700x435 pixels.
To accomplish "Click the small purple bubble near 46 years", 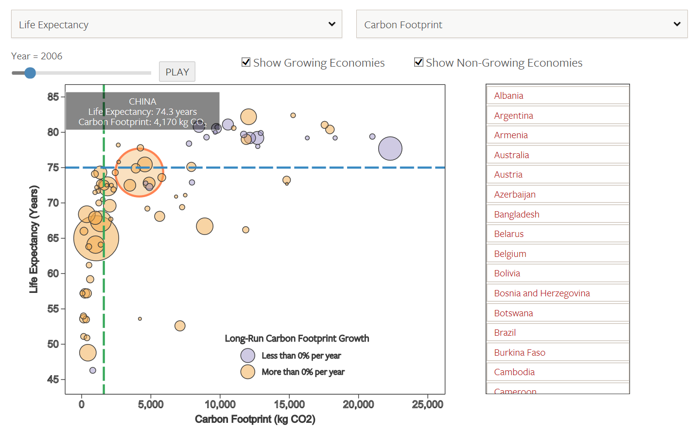I will pyautogui.click(x=93, y=370).
